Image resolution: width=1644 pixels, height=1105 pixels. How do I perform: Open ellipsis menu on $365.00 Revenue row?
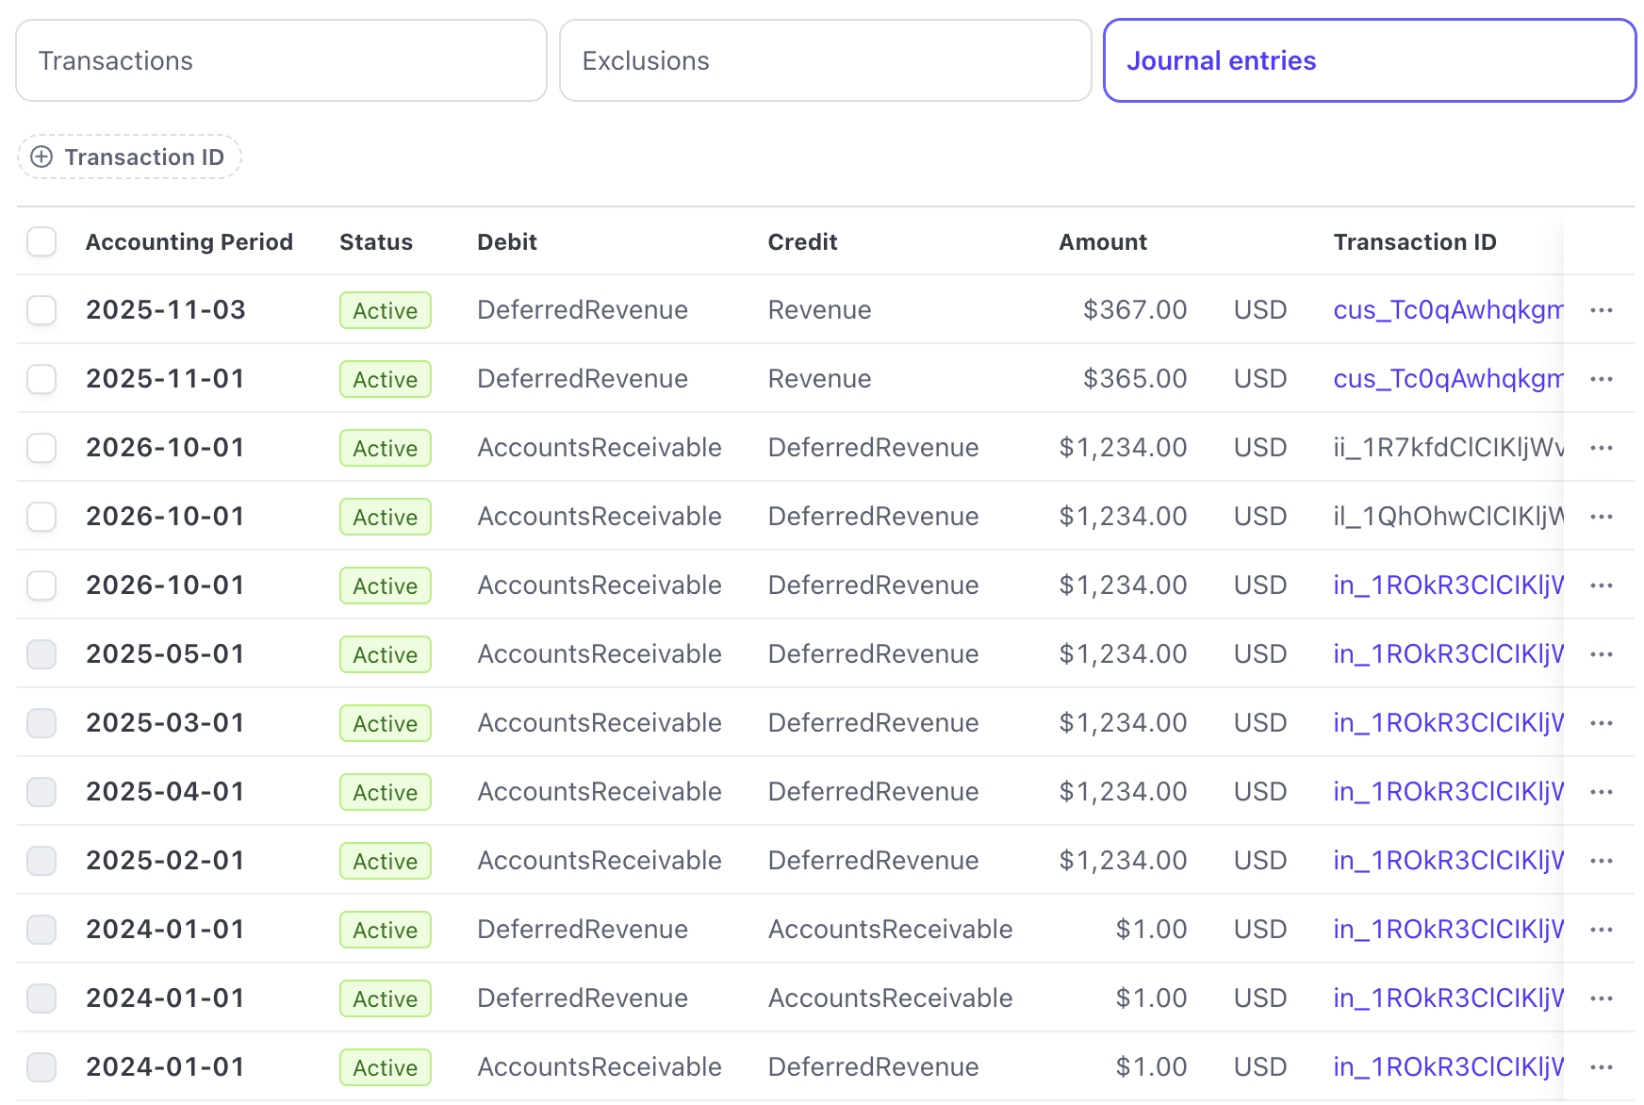(1601, 379)
